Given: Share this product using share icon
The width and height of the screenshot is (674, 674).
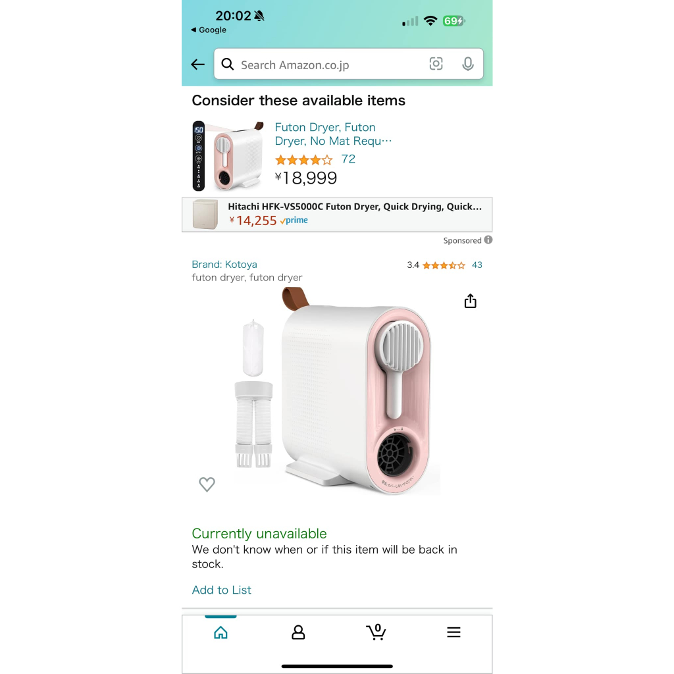Looking at the screenshot, I should coord(470,301).
